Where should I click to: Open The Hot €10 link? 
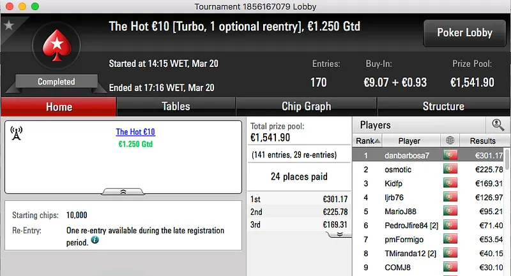[x=135, y=133]
